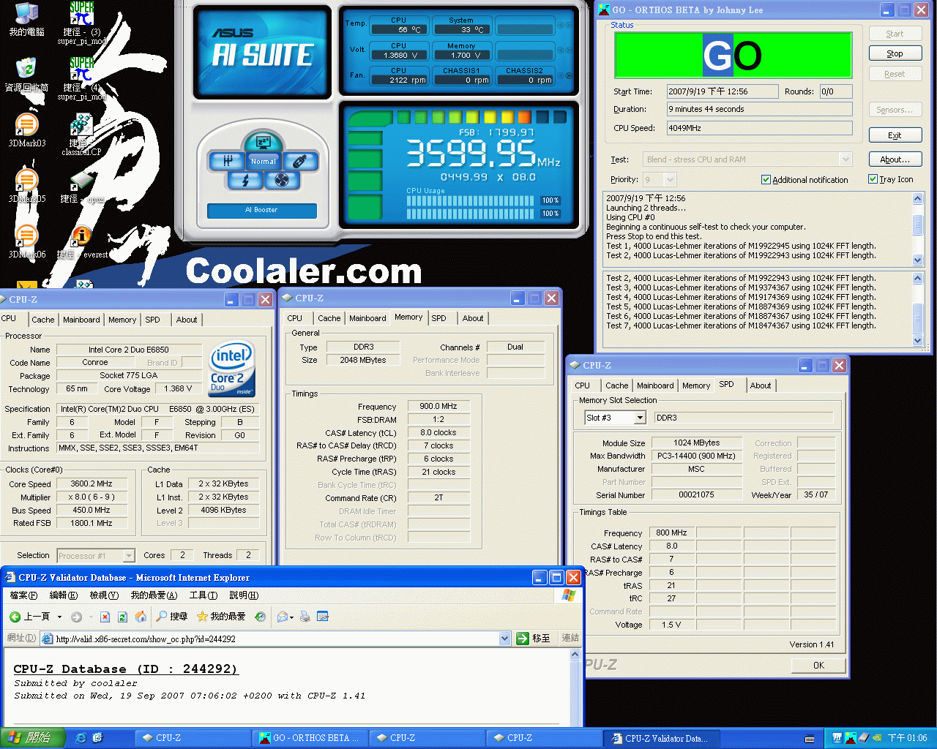Viewport: 937px width, 749px height.
Task: Open the cpuz desktop shortcut
Action: [x=82, y=185]
